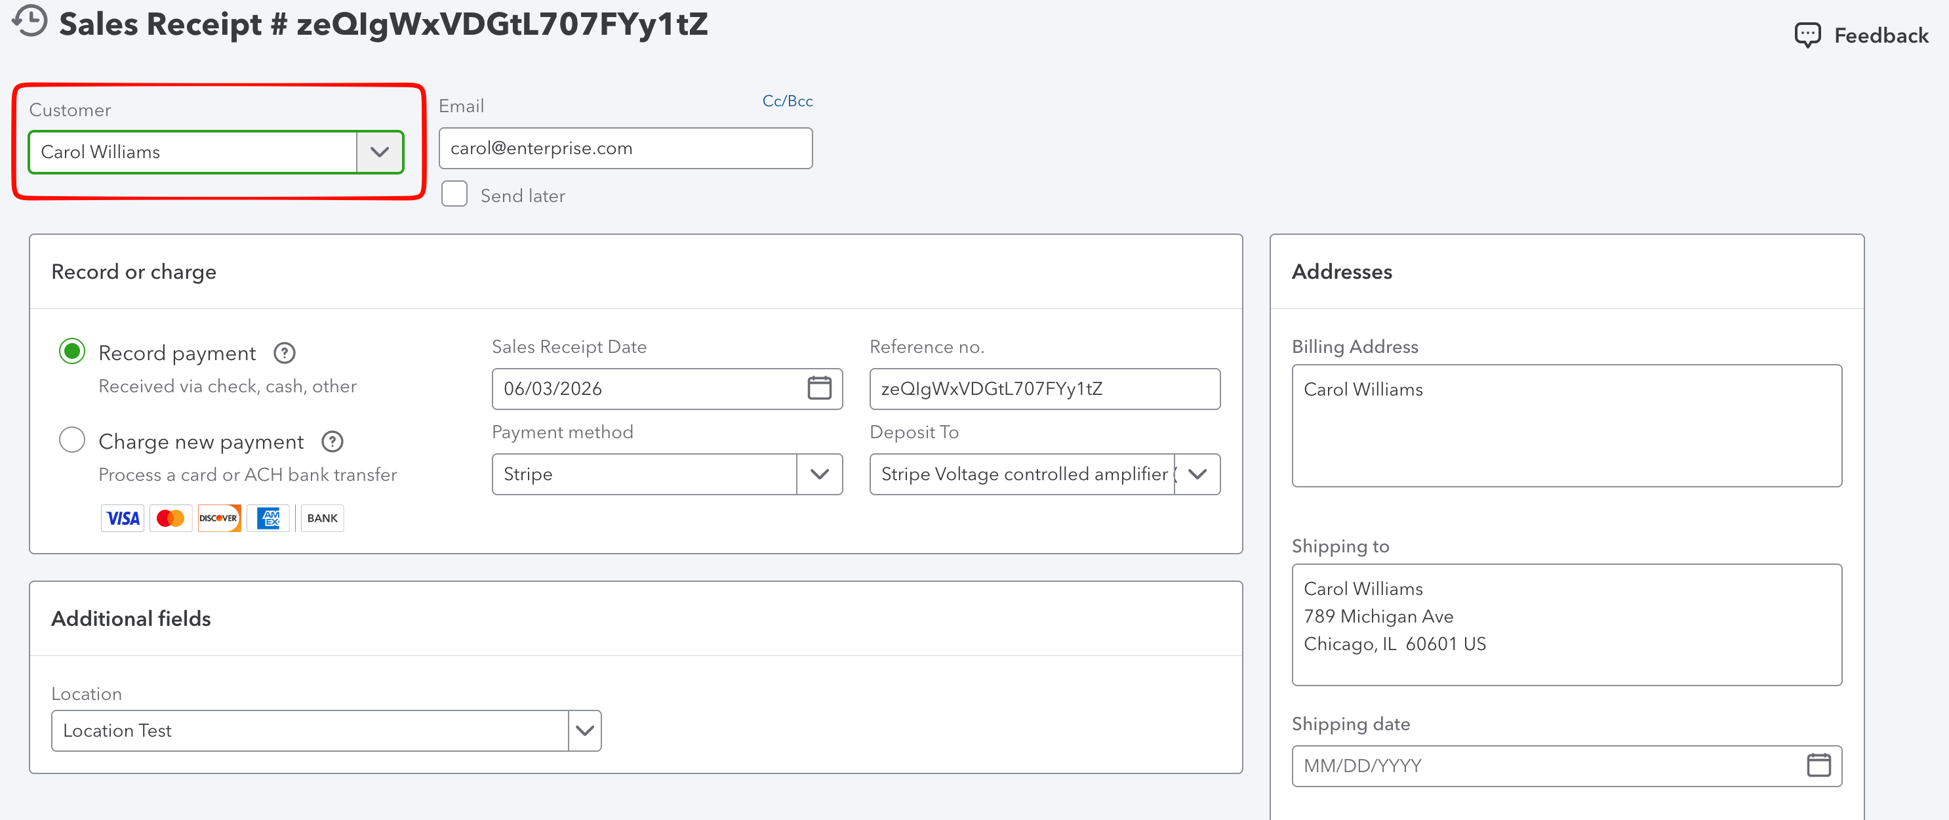Expand the Deposit To dropdown

[x=1197, y=475]
